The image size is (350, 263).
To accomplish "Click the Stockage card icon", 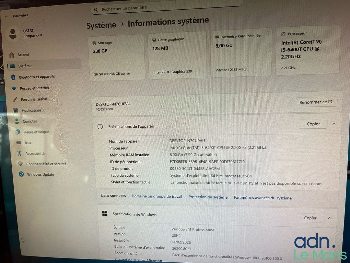I will [x=94, y=43].
